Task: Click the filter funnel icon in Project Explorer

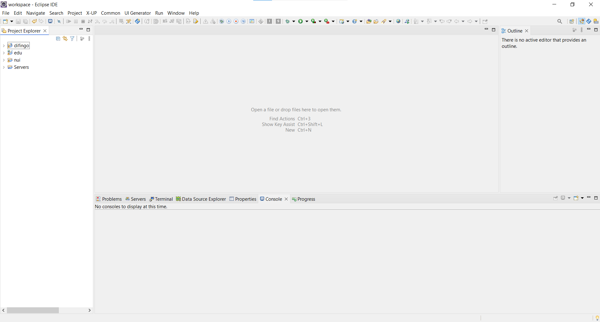Action: coord(72,38)
